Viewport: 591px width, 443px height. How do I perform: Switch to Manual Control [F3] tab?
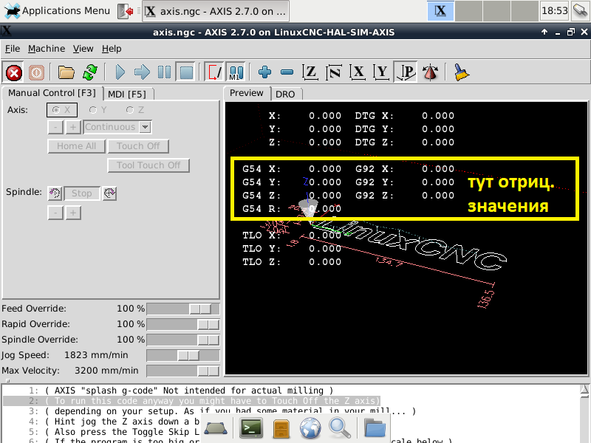tap(52, 93)
